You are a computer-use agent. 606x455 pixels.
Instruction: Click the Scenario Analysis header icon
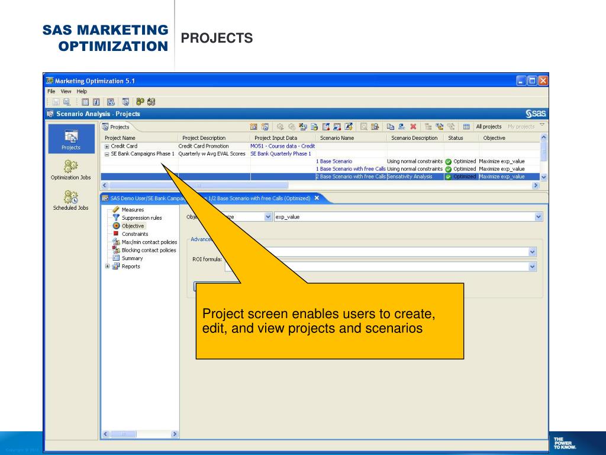click(50, 114)
